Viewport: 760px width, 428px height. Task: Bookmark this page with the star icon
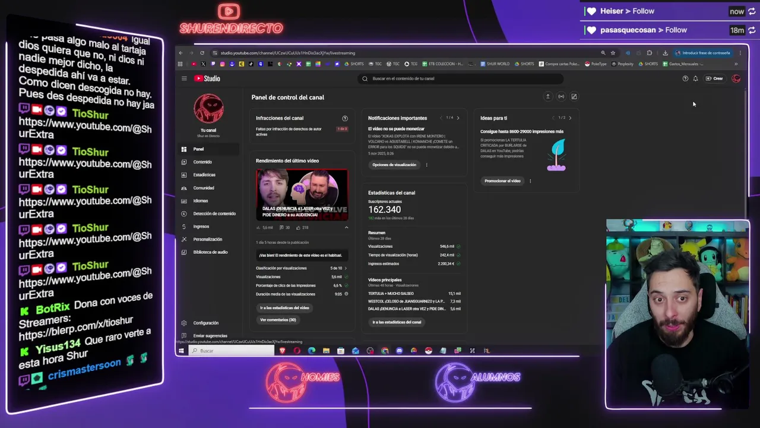pyautogui.click(x=613, y=53)
